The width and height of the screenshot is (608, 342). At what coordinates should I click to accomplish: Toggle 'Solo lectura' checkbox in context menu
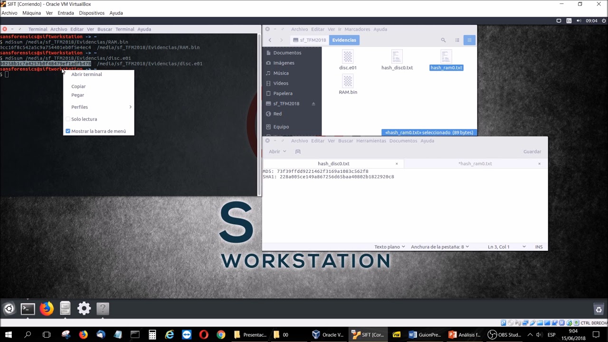tap(68, 119)
